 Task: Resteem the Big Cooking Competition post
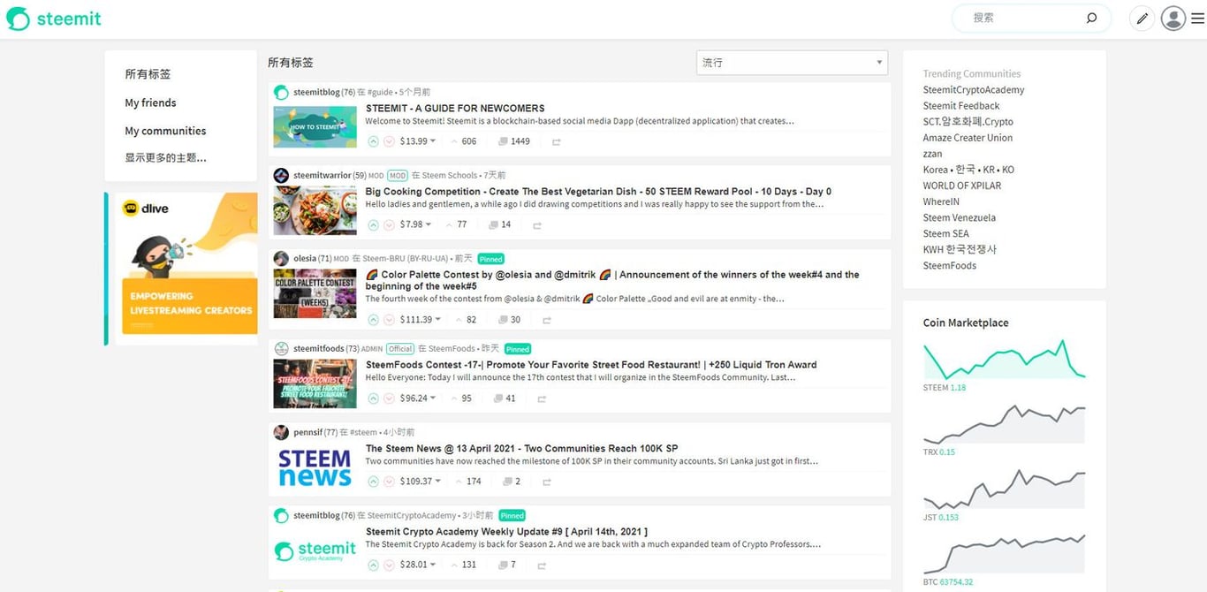pos(536,225)
